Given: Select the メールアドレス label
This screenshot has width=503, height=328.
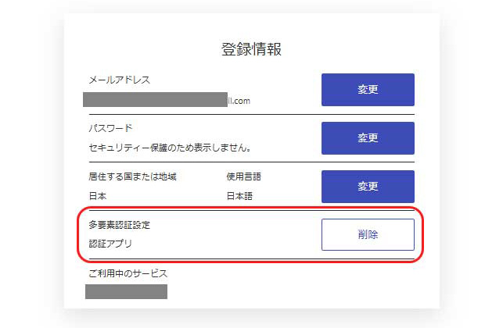Looking at the screenshot, I should point(117,80).
